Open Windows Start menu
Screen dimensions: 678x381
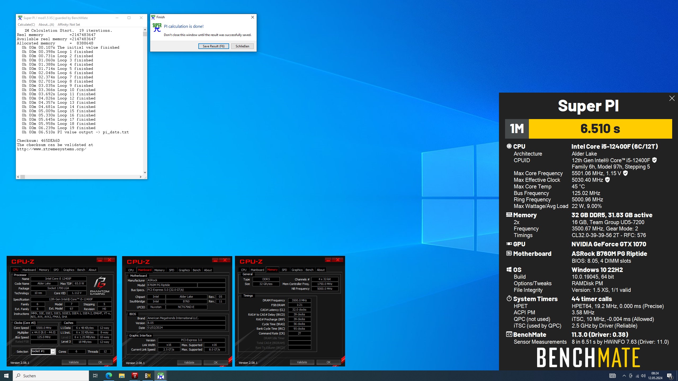6,376
